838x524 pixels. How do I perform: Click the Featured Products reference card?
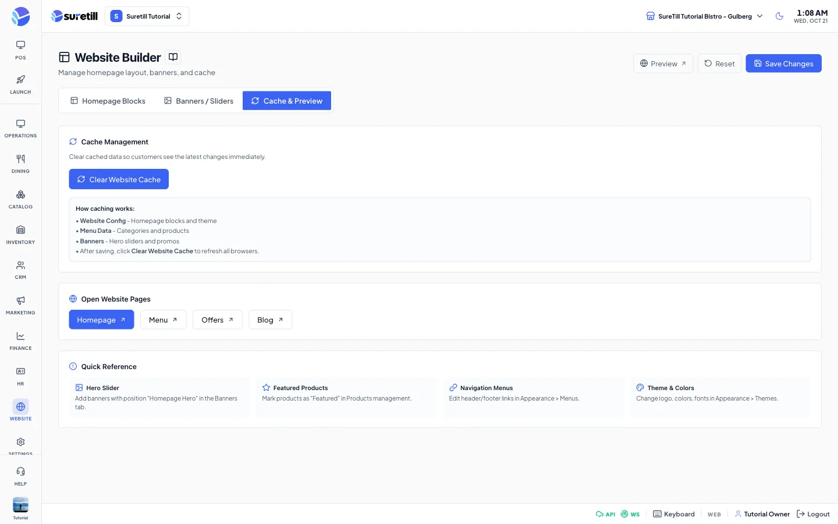coord(346,397)
